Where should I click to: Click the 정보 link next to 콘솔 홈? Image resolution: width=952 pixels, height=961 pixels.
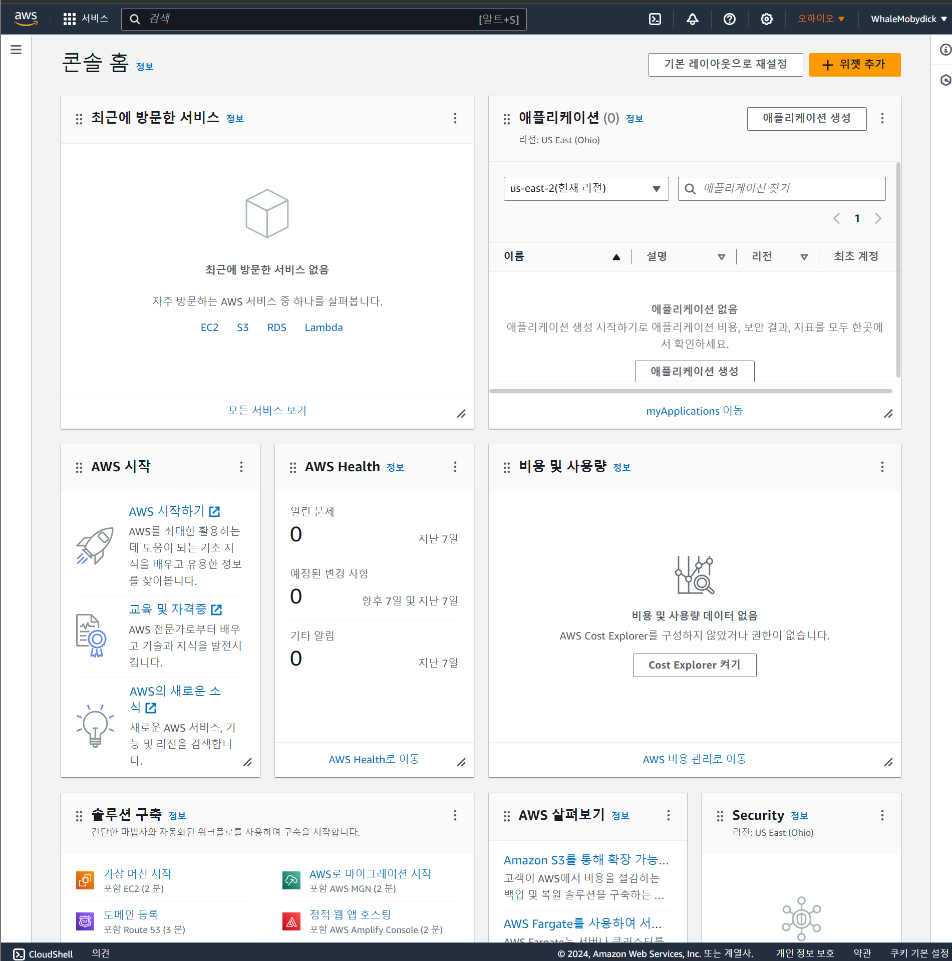tap(145, 67)
